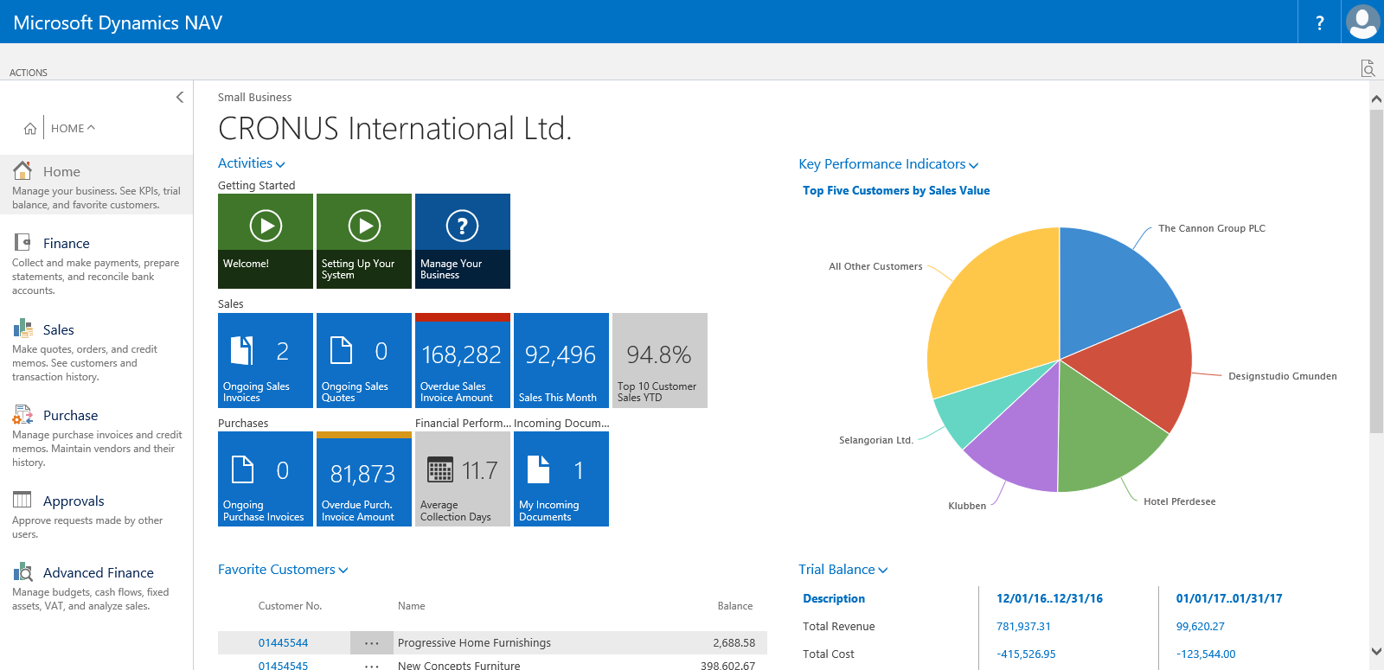Image resolution: width=1384 pixels, height=670 pixels.
Task: Click the row options ellipsis for Progressive Home Furnishings
Action: 372,643
